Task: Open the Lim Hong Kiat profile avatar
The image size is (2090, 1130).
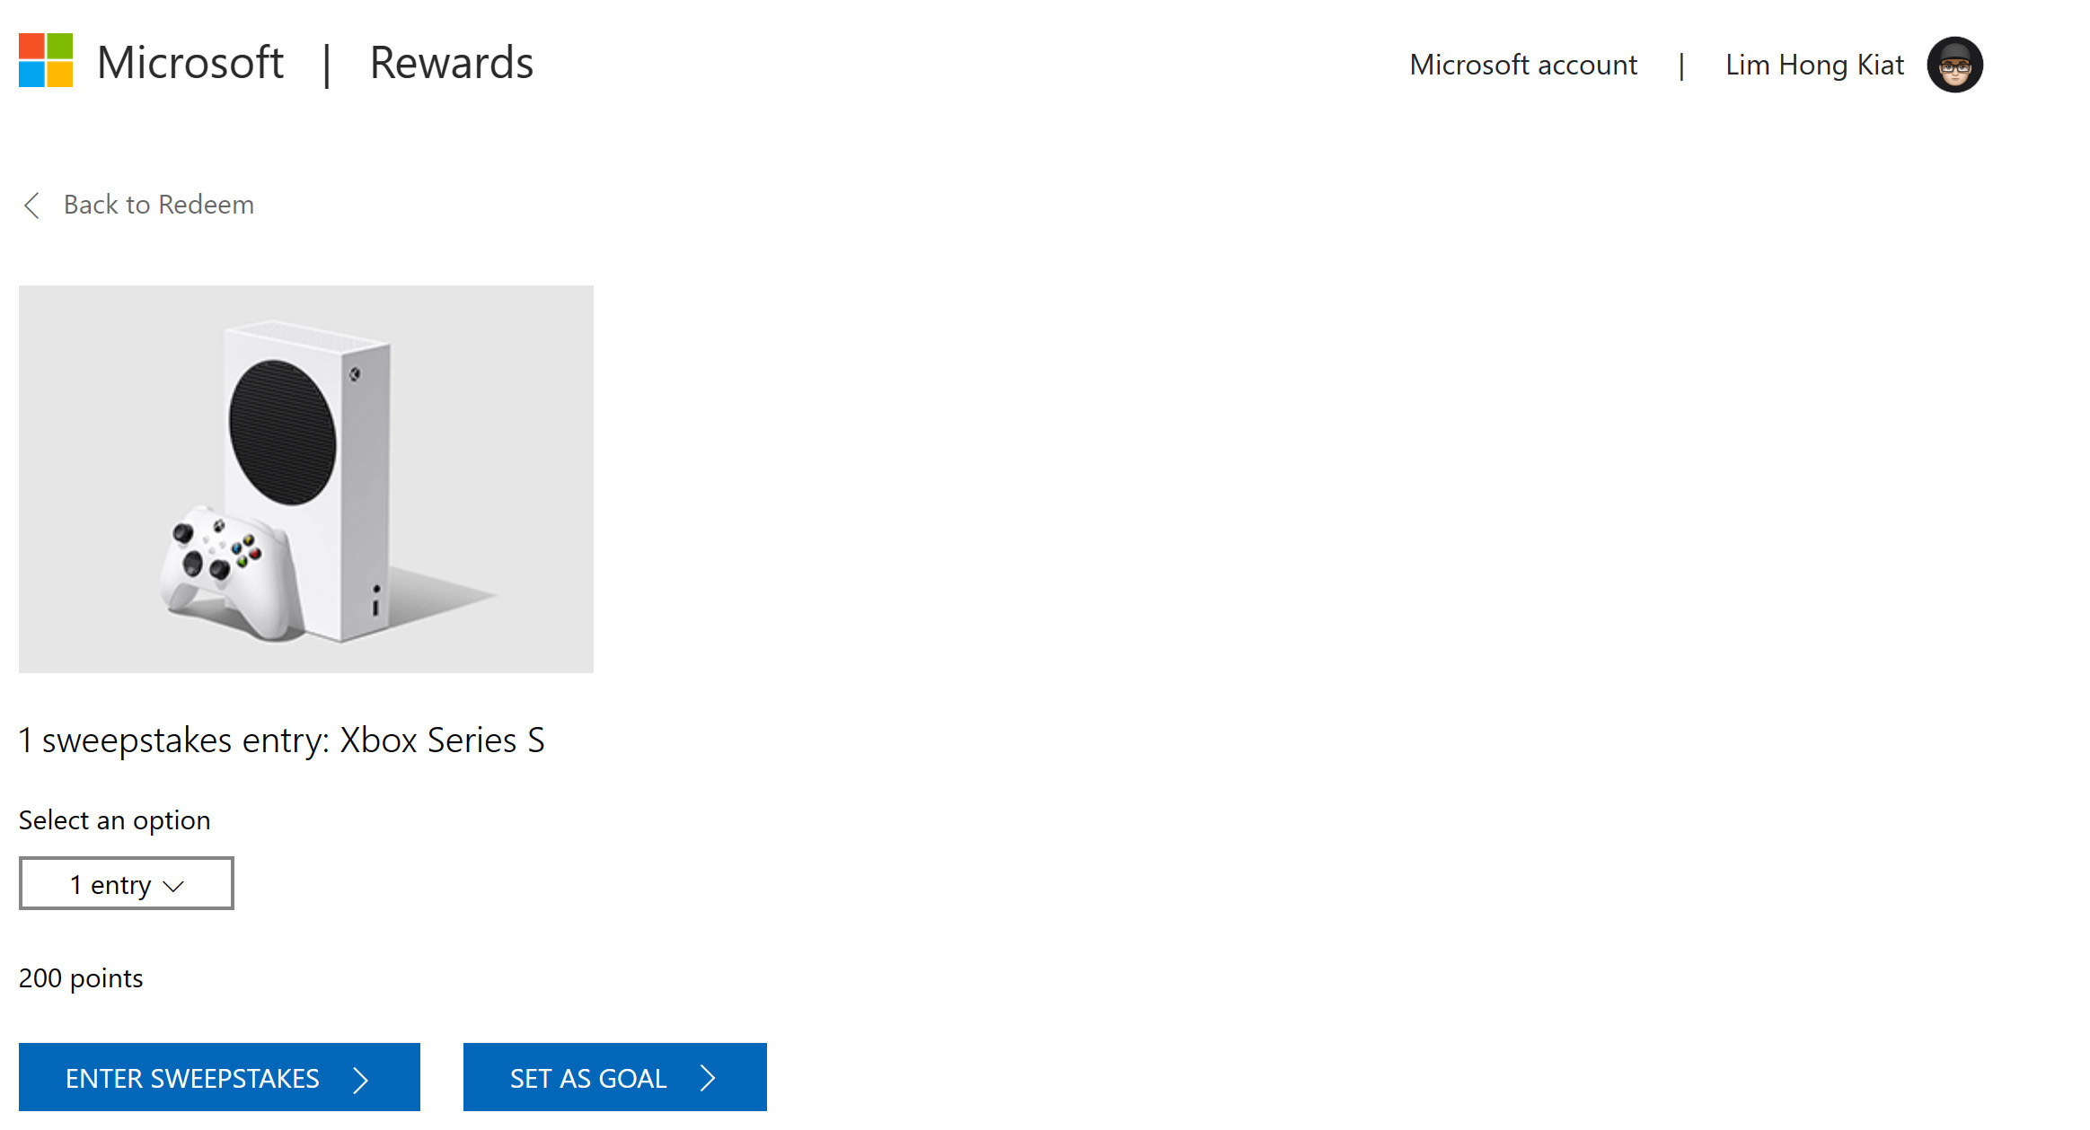Action: click(1954, 65)
